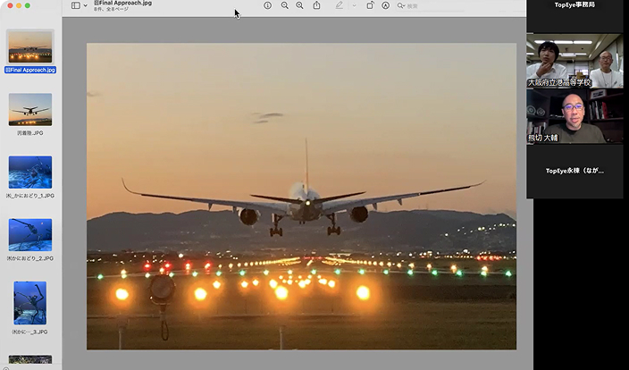Select the かにおどり_2.JPG thumbnail
Viewport: 629px width, 370px height.
pyautogui.click(x=30, y=235)
